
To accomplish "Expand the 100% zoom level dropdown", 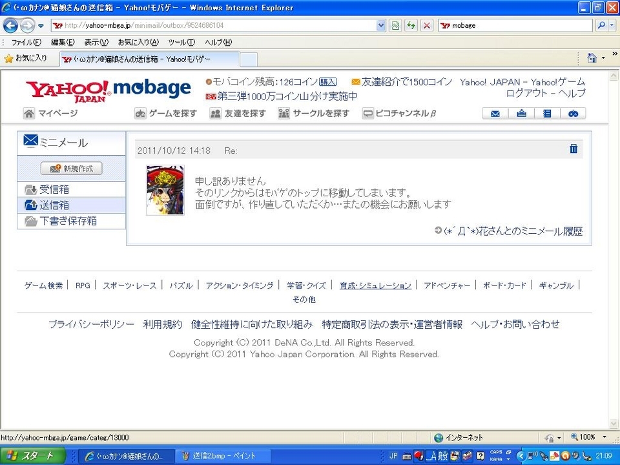I will pos(604,437).
